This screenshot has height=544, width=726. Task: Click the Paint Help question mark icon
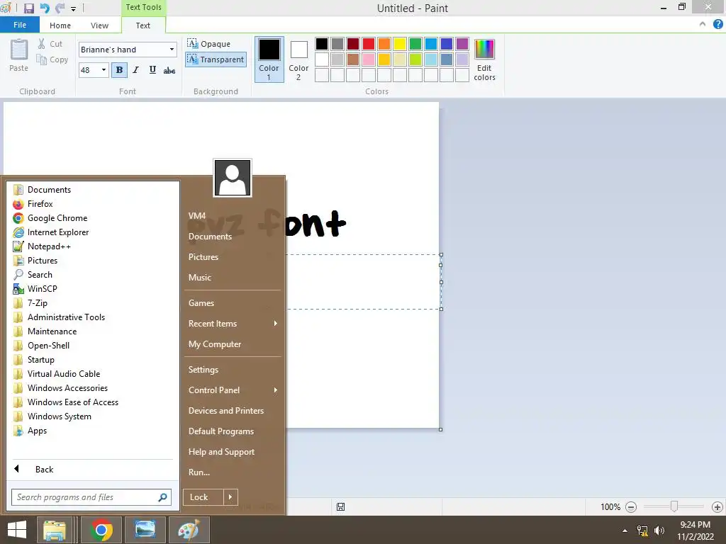pos(717,25)
